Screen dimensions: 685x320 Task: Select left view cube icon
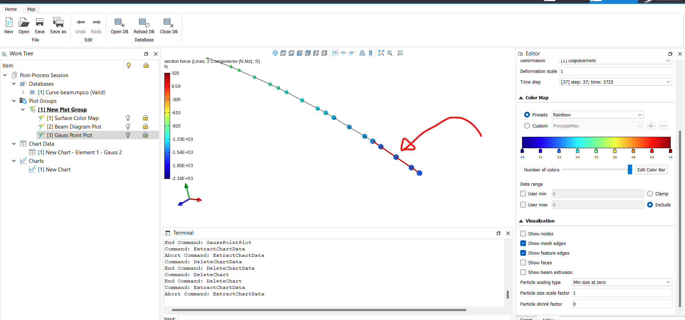316,53
